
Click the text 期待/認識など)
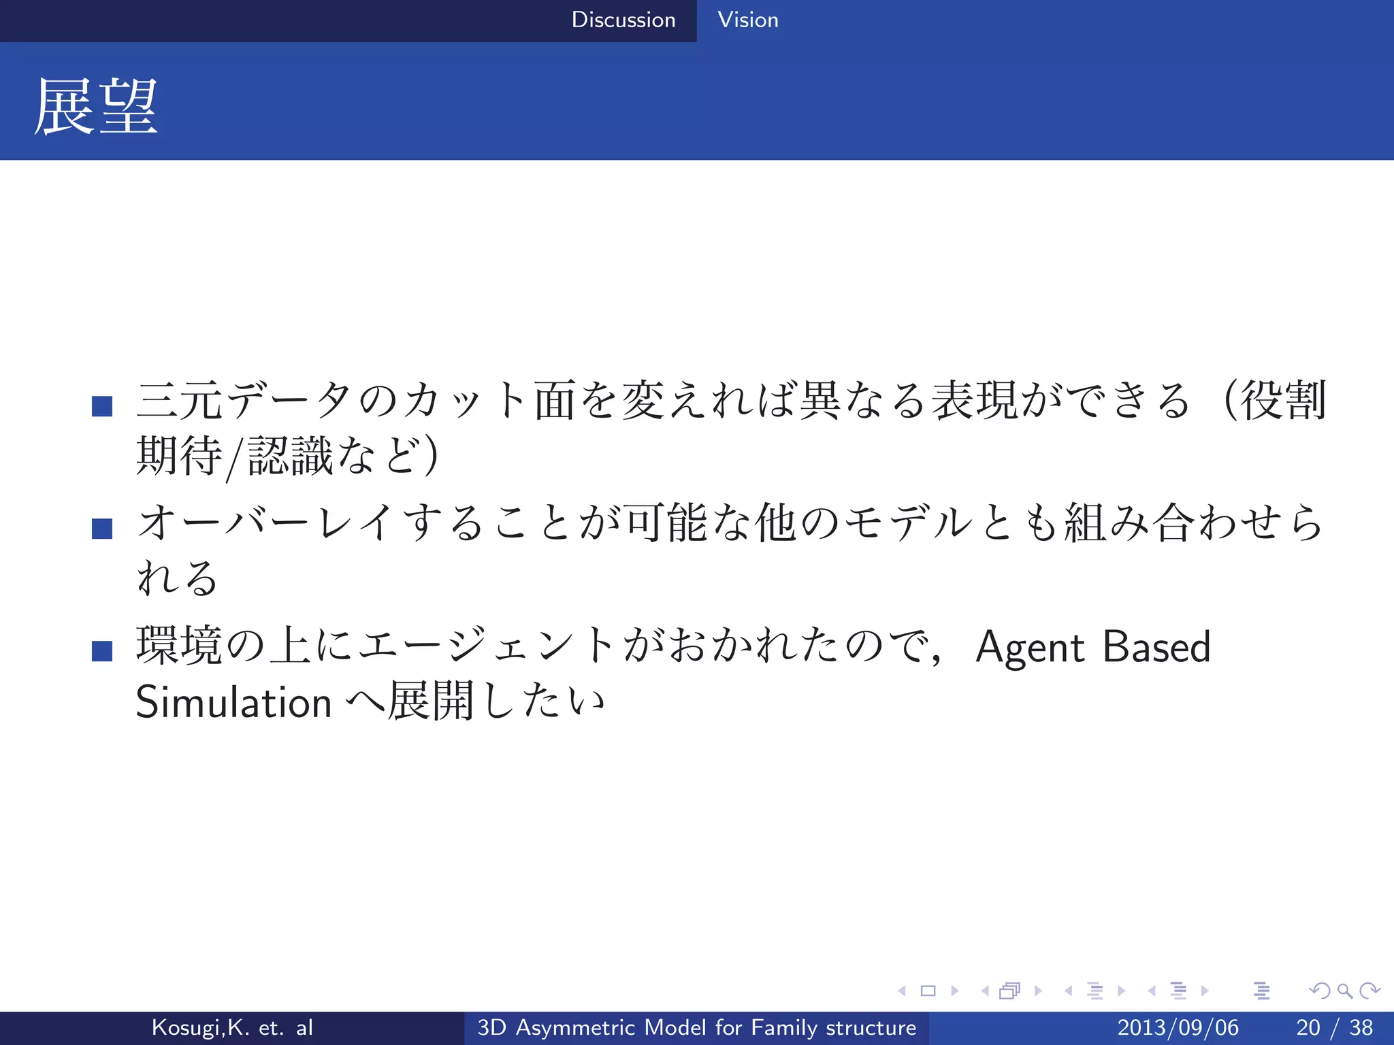point(287,456)
